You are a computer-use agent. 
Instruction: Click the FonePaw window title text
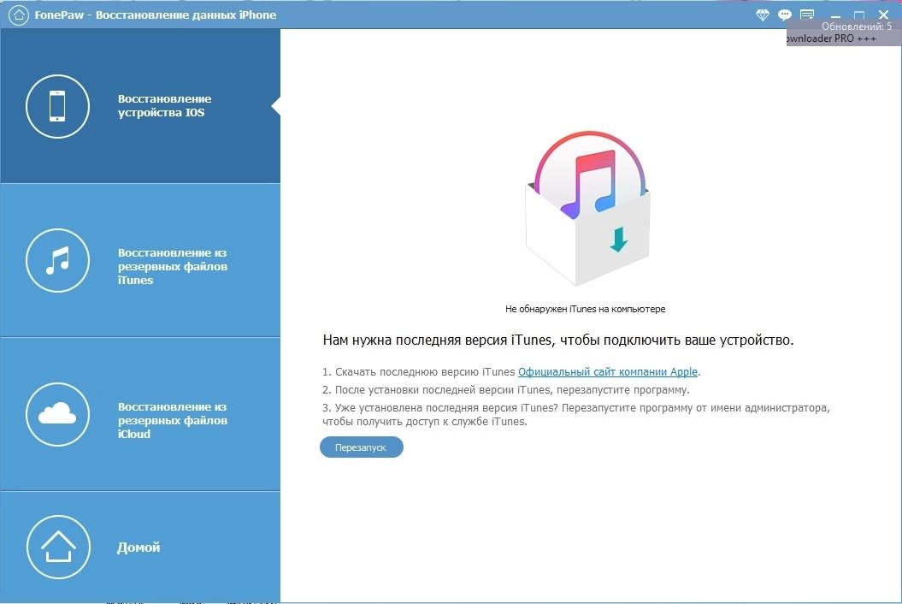click(156, 15)
